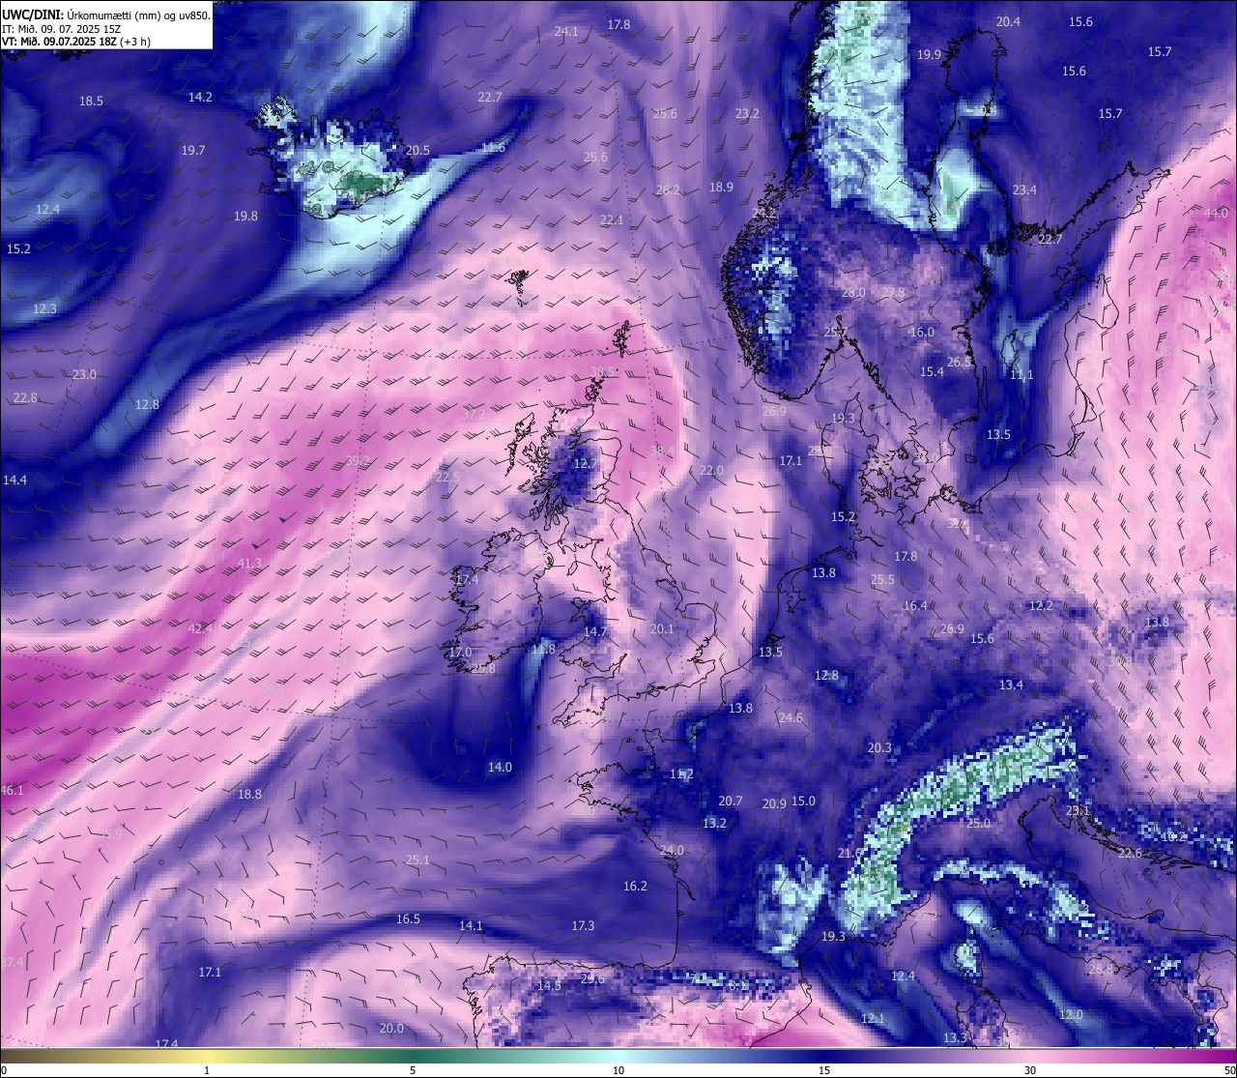
Task: Click the 12.3 value label
Action: tap(44, 308)
